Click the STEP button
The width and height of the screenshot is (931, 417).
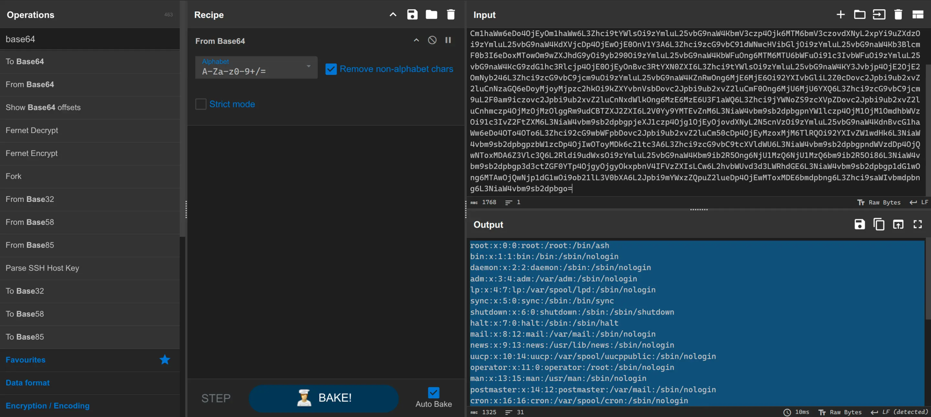tap(216, 398)
